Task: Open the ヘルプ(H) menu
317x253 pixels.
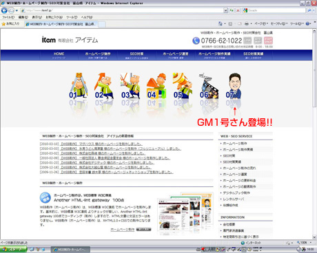Action: coord(87,17)
